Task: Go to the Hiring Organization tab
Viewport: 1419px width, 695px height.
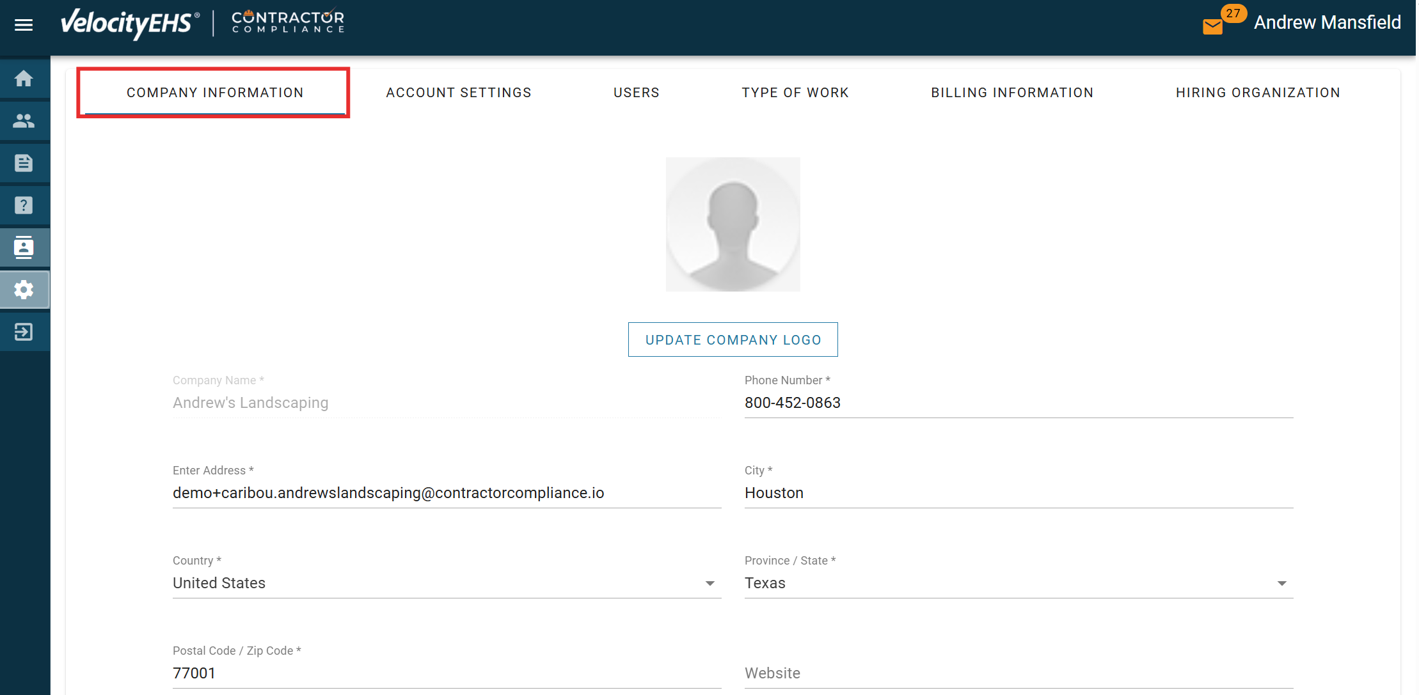Action: [1258, 93]
